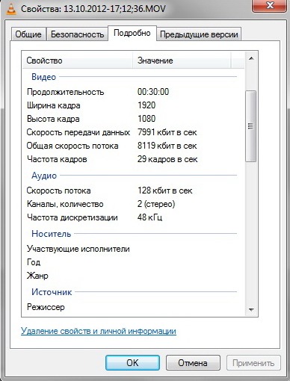The width and height of the screenshot is (290, 381).
Task: Click the value 29 кадров в сек
Action: pos(167,159)
